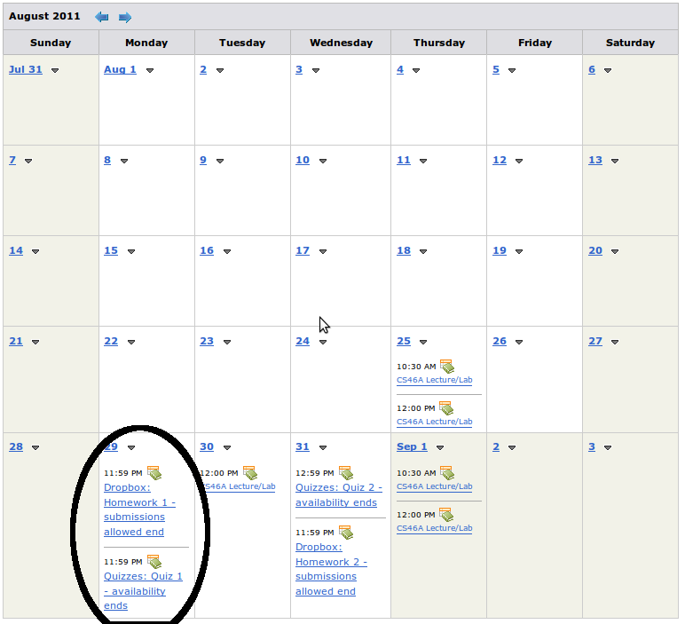Open the dropdown arrow beside day 17
The image size is (685, 624).
coord(323,251)
